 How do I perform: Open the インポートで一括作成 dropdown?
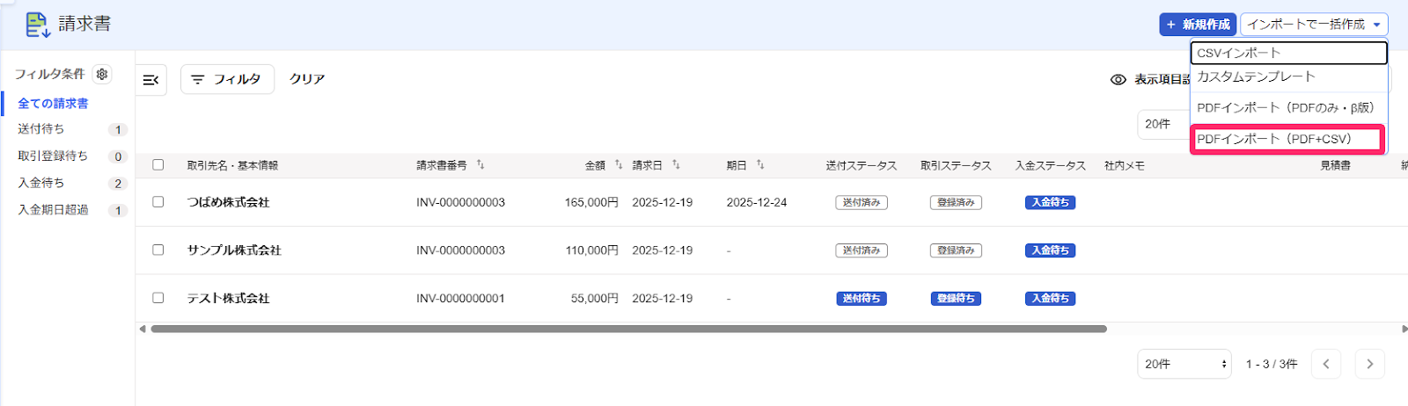(1314, 25)
